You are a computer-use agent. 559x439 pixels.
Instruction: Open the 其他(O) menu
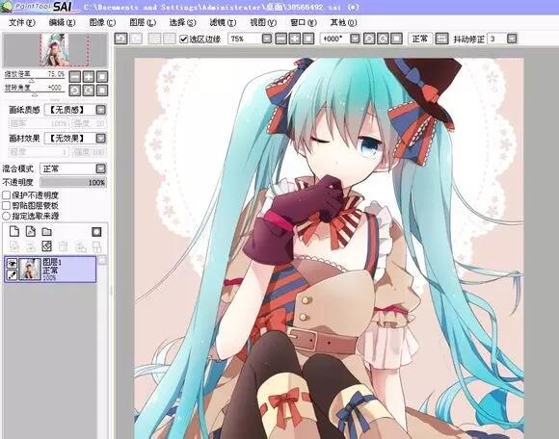(x=343, y=22)
